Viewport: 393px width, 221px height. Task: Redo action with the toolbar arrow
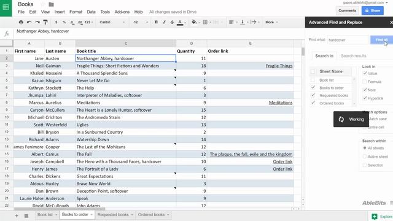[37, 22]
